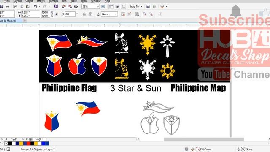The width and height of the screenshot is (270, 152).
Task: Click the Quick customize plus icon
Action: pyautogui.click(x=160, y=14)
